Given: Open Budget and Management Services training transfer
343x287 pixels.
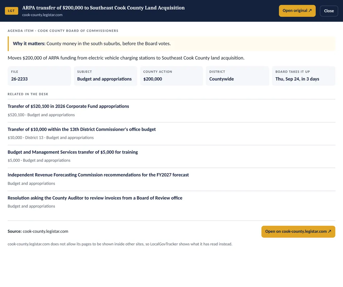Looking at the screenshot, I should (73, 152).
